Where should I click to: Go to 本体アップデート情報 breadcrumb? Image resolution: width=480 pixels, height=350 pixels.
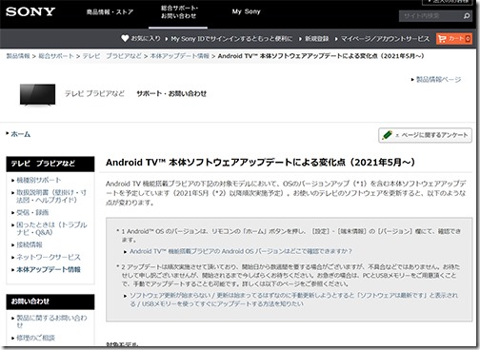coord(180,56)
